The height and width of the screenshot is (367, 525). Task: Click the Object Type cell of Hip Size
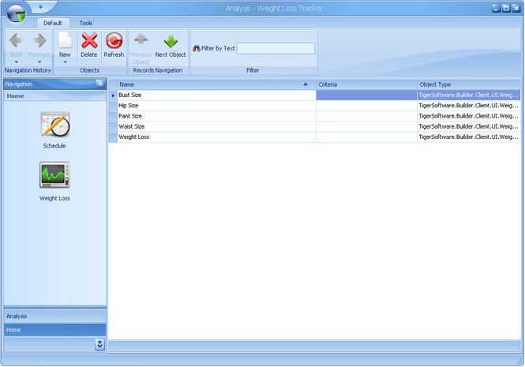(469, 106)
